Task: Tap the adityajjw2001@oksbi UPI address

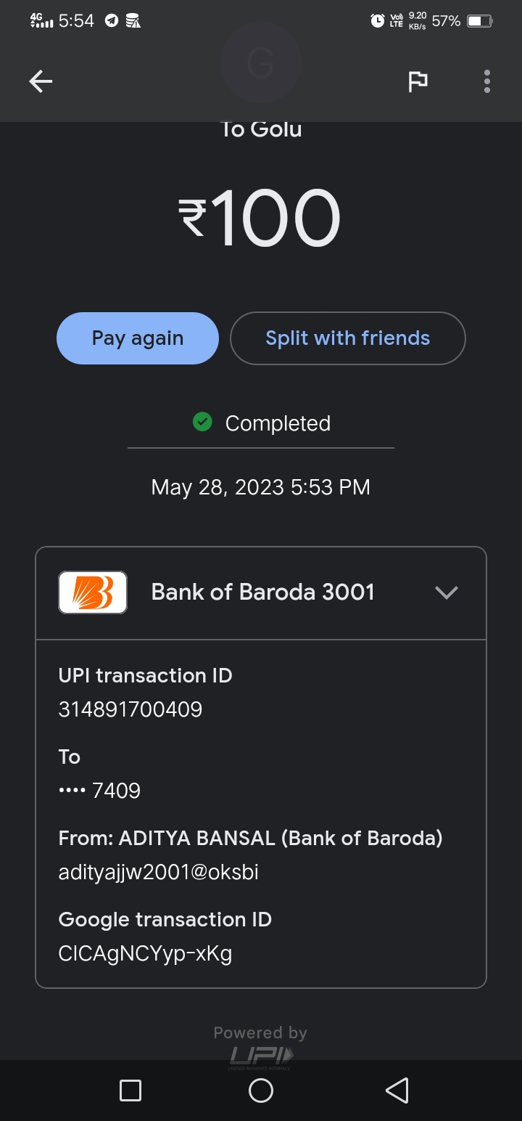Action: [158, 872]
